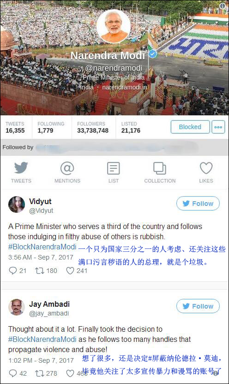Open Narendra Modi's profile picture
This screenshot has height=384, width=229.
pos(114,26)
